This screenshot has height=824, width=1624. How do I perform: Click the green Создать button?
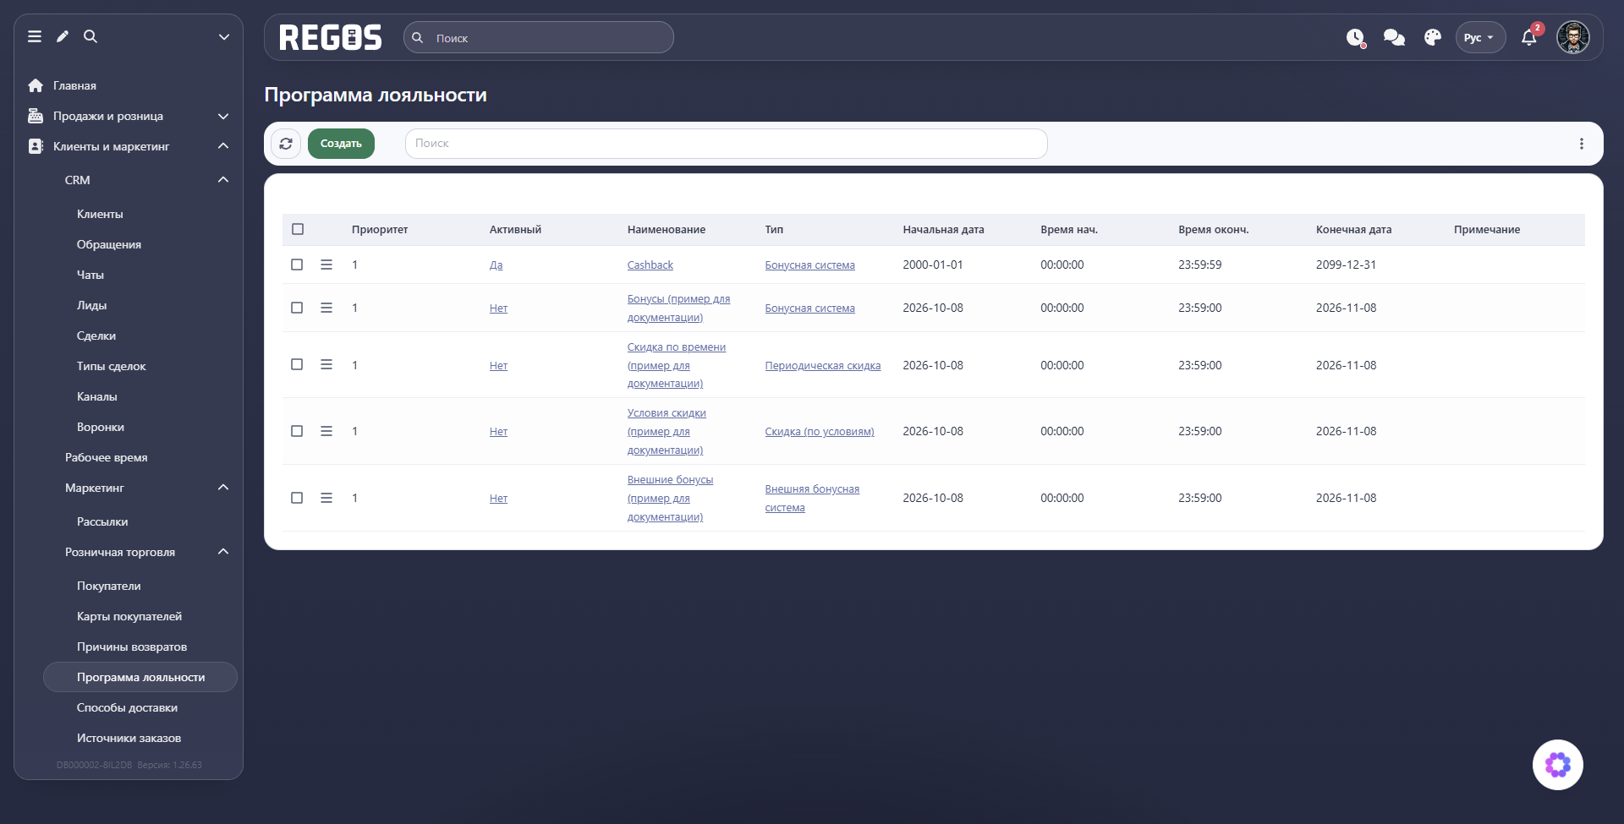coord(341,144)
